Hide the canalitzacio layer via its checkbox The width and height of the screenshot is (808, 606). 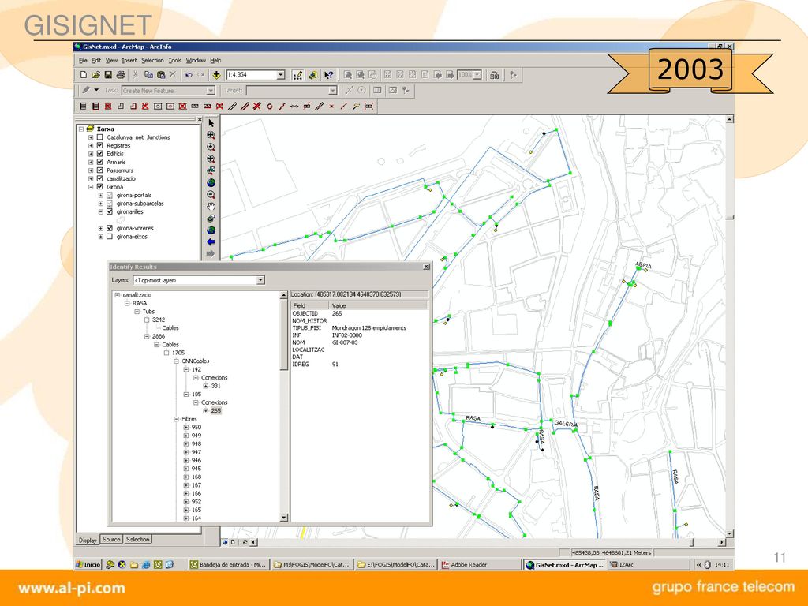(100, 179)
